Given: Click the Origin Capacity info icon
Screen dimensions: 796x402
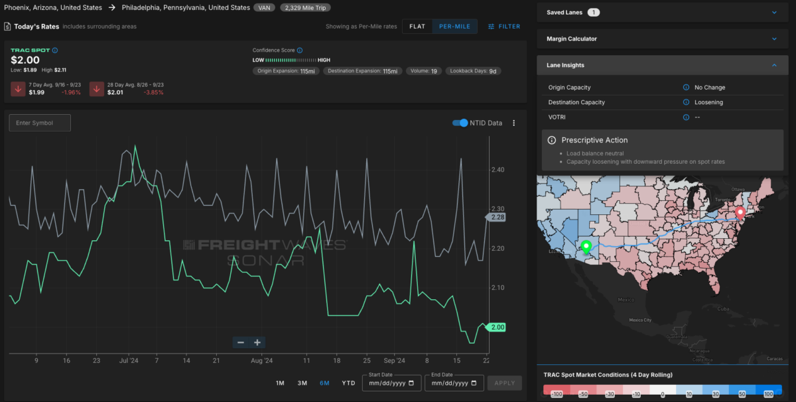Looking at the screenshot, I should [x=686, y=88].
